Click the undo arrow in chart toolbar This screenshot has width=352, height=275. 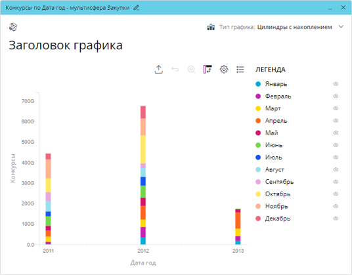coord(175,70)
